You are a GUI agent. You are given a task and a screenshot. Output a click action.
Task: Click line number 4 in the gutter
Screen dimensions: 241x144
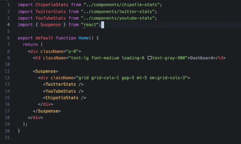pos(8,25)
